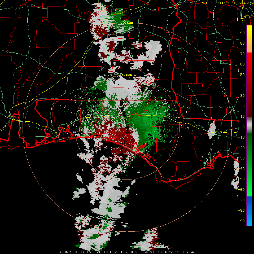The image size is (254, 254).
Task: Click the 50 NMI range ring label
Action: tap(127, 75)
